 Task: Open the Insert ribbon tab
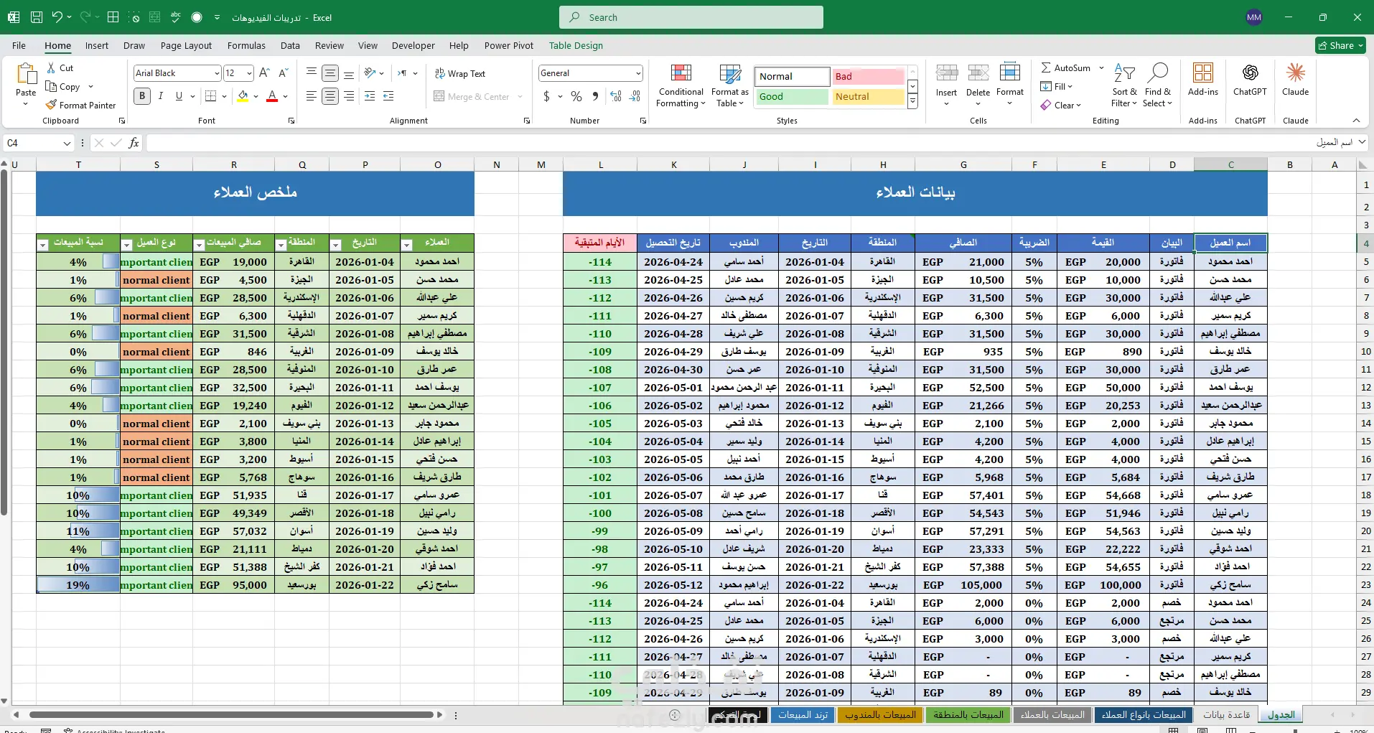pyautogui.click(x=97, y=45)
